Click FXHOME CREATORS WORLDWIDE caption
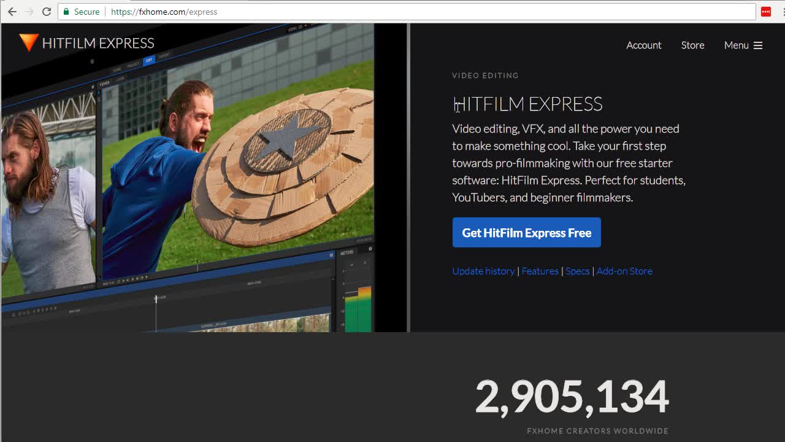 coord(597,431)
